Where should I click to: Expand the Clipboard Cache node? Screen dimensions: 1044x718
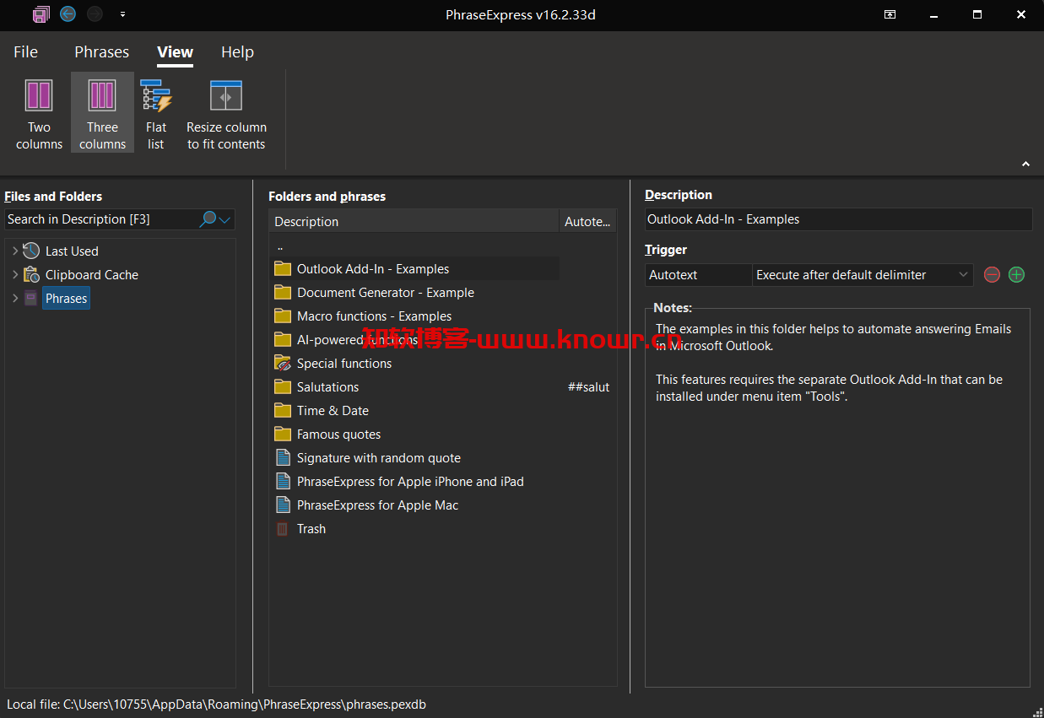(x=15, y=275)
